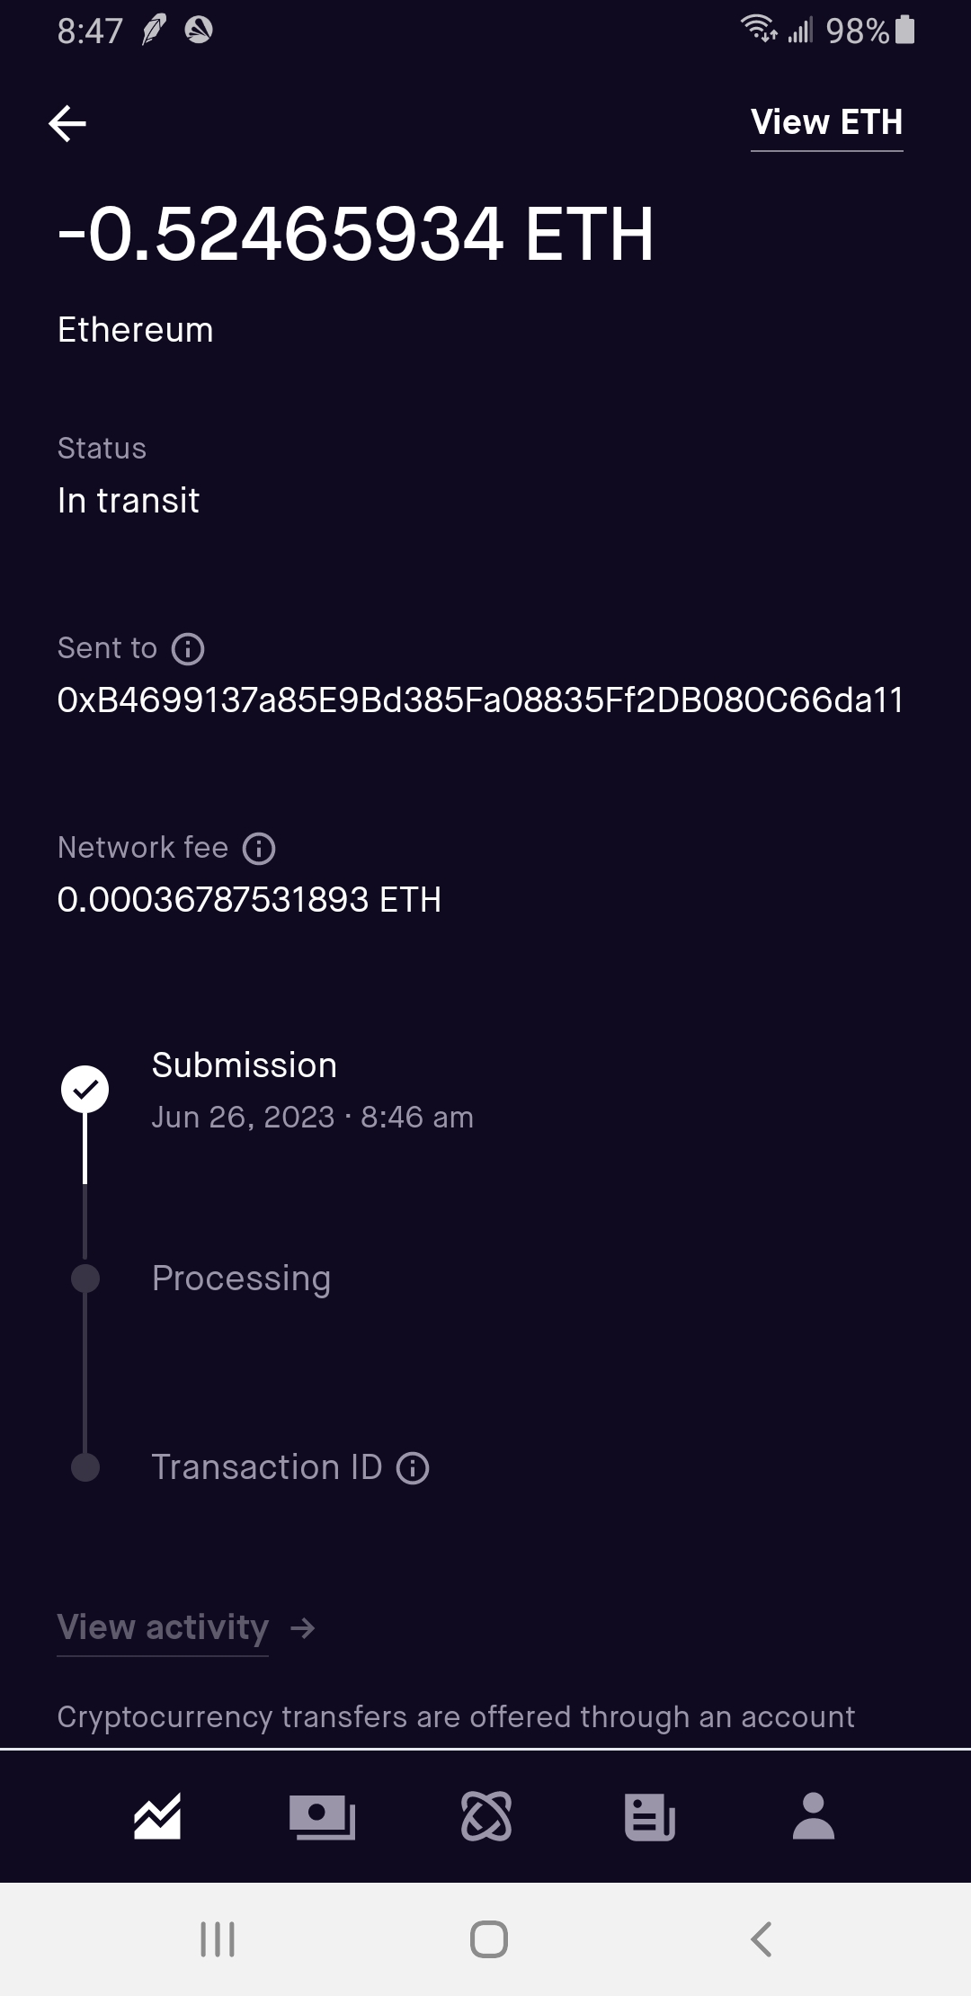Viewport: 971px width, 1996px height.
Task: Tap info icon beside Network fee
Action: tap(259, 848)
